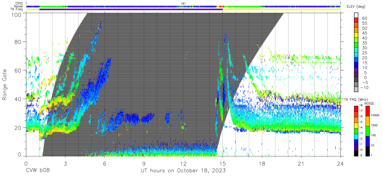Click the 11 label on the TX FRQ colorbar
This screenshot has height=177, width=383.
coord(361,144)
